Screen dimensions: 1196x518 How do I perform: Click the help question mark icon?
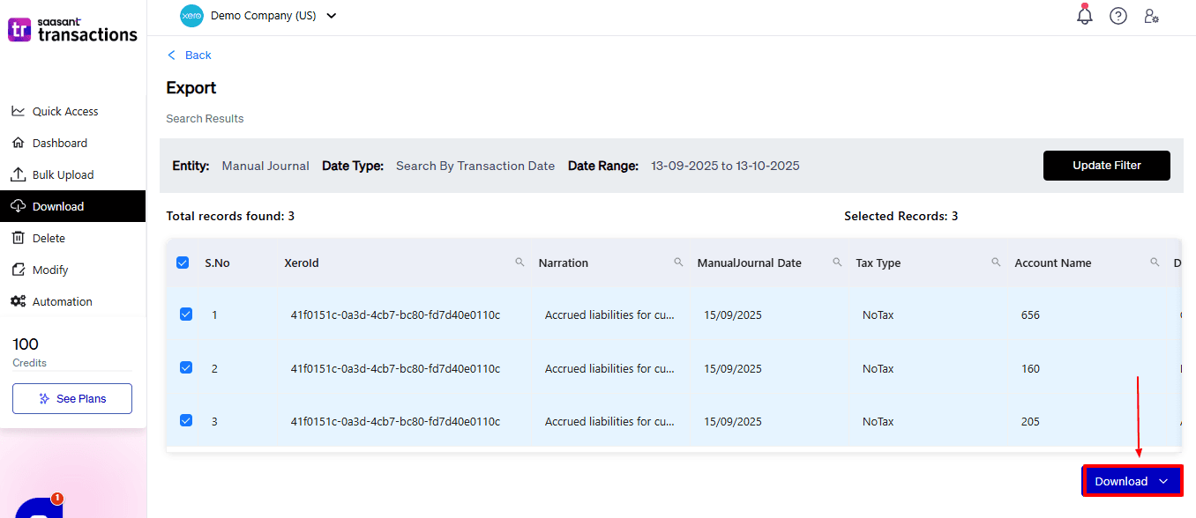click(x=1118, y=15)
